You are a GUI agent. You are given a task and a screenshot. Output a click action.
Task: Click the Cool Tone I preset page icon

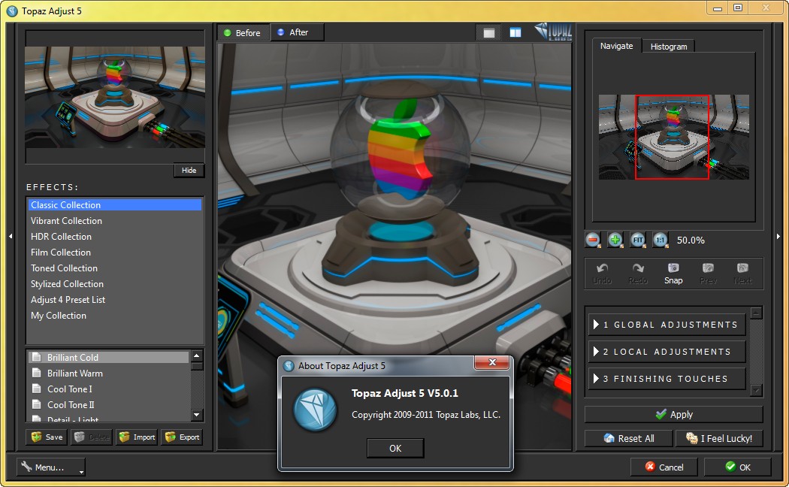36,389
